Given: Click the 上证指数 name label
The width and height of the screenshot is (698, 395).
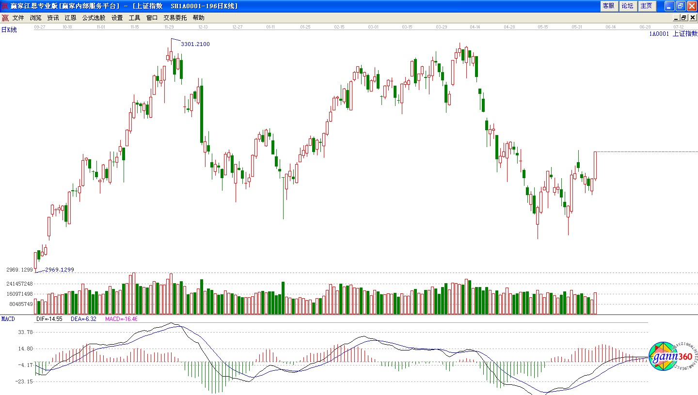Looking at the screenshot, I should (685, 34).
